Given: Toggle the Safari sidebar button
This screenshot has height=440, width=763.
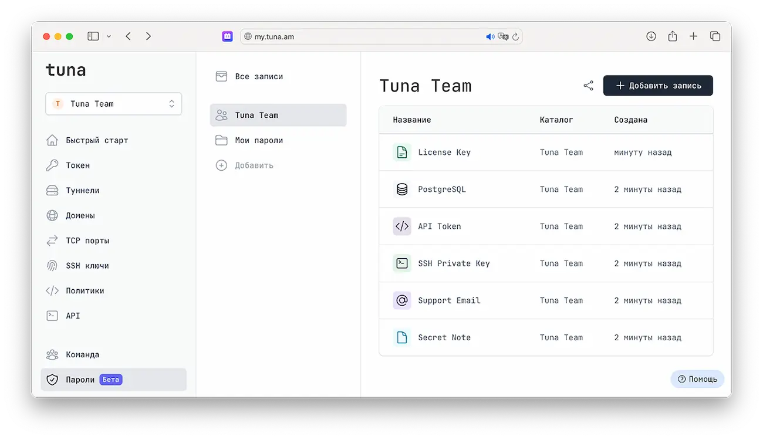Looking at the screenshot, I should click(x=93, y=36).
